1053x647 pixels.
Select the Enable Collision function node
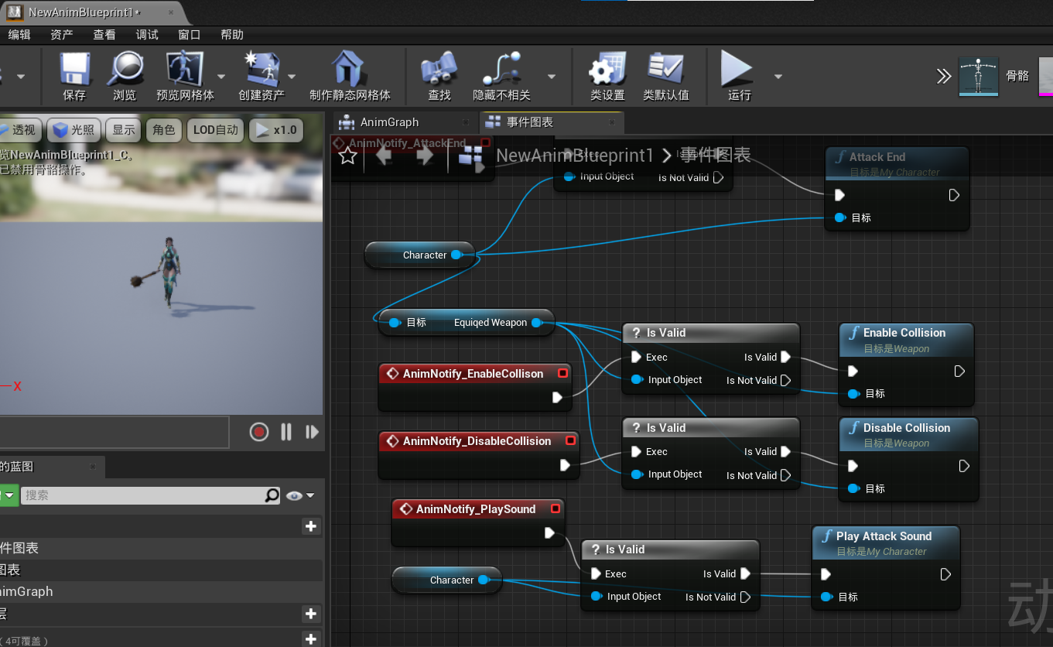[906, 364]
